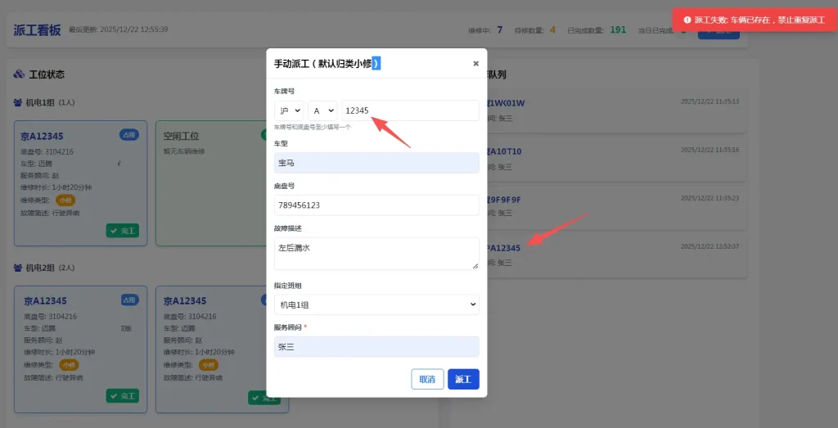Expand the 指定班组 dropdown showing 机电1组
The height and width of the screenshot is (428, 838).
click(x=376, y=304)
